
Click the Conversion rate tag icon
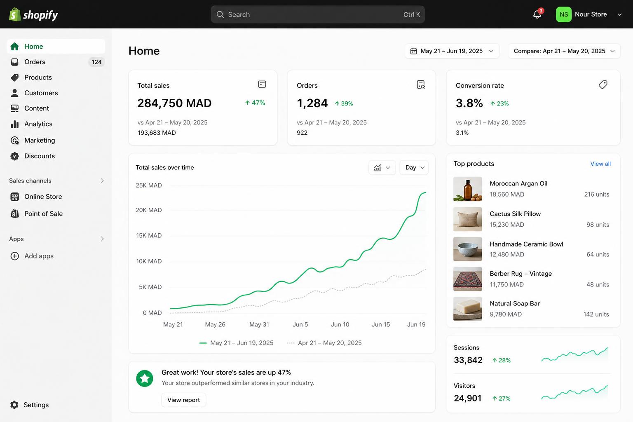(603, 84)
